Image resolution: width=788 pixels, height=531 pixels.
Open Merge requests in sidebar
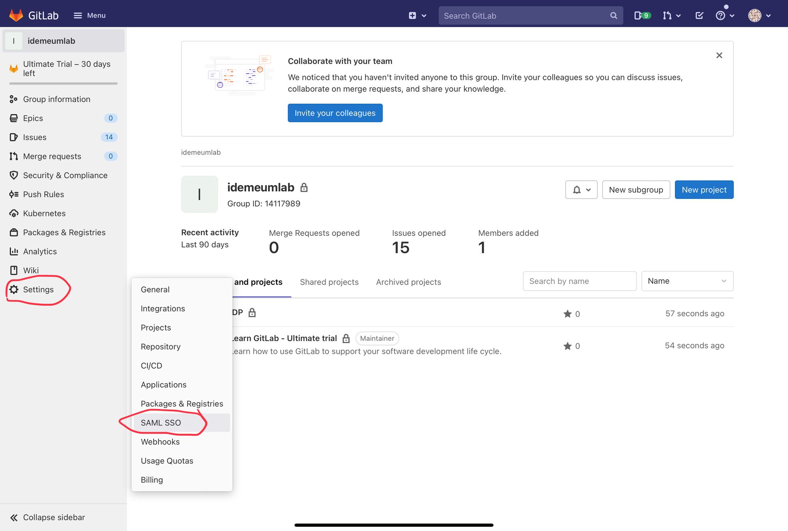click(x=63, y=156)
